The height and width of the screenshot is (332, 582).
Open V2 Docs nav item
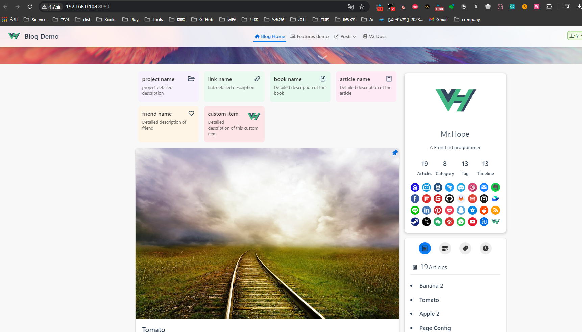point(375,36)
